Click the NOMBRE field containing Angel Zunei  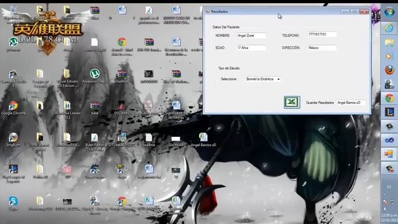[251, 35]
